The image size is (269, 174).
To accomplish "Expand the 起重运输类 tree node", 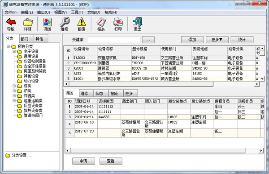I will [x=14, y=101].
